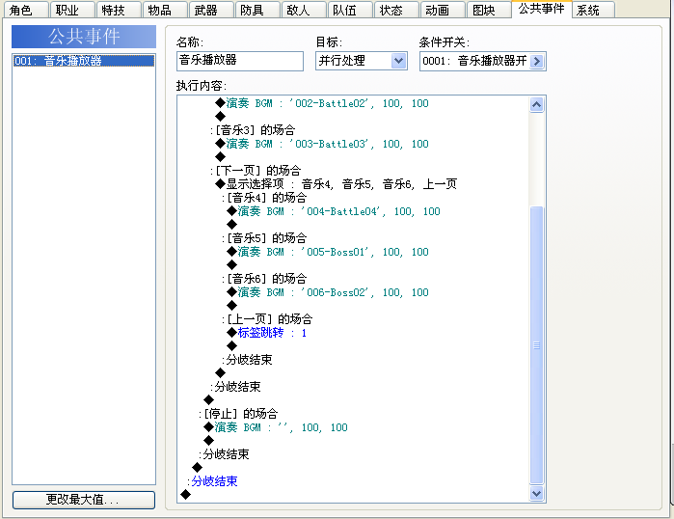This screenshot has width=674, height=519.
Task: Select 显示选择项 音乐4, 音乐5, 音乐6 command
Action: (337, 184)
